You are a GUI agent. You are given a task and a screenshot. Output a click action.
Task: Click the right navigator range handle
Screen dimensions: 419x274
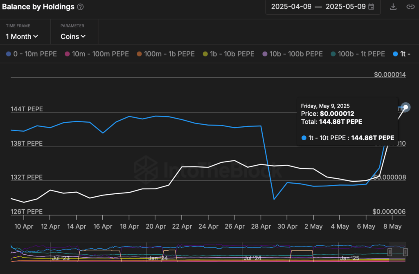405,252
